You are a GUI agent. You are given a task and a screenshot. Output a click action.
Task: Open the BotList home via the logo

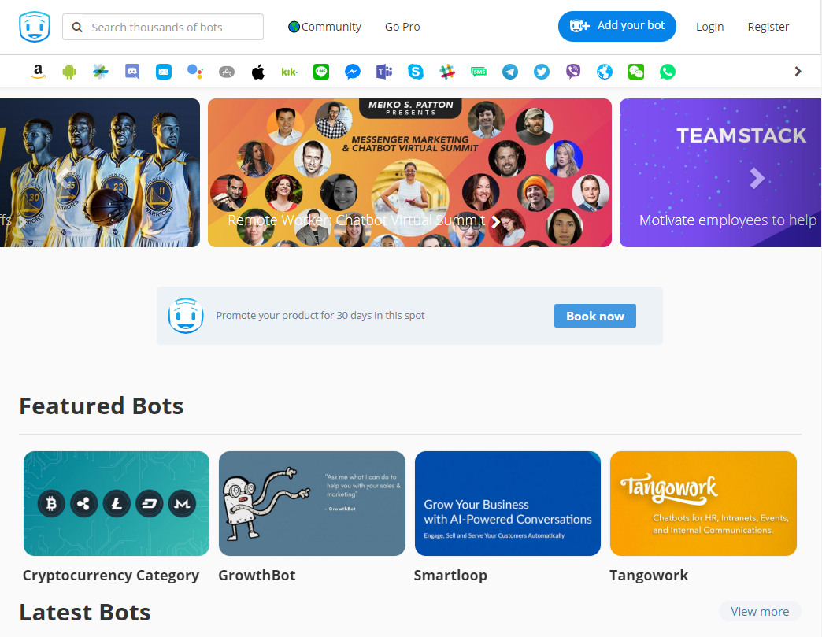point(34,26)
